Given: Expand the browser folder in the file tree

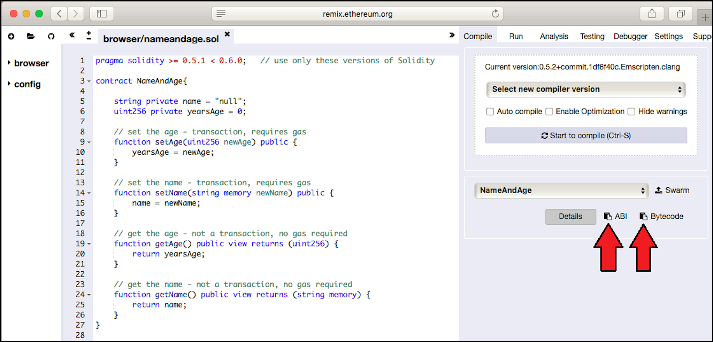Looking at the screenshot, I should [x=28, y=63].
